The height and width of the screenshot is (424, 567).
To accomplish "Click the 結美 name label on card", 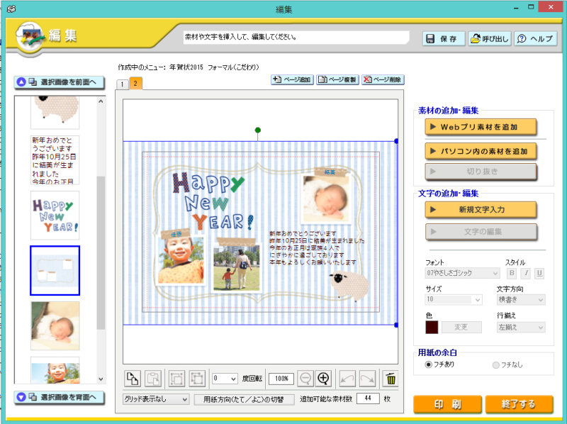I will (330, 172).
